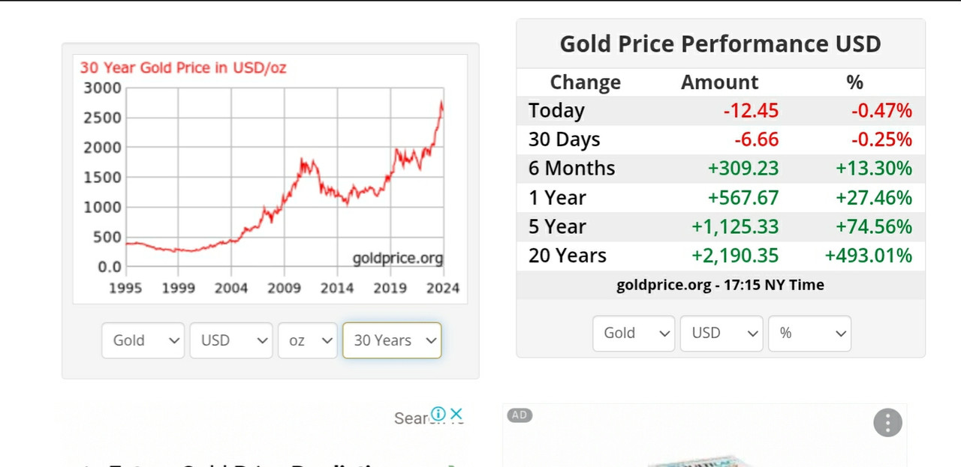Click the chart title in red text
The width and height of the screenshot is (961, 467).
tap(183, 68)
